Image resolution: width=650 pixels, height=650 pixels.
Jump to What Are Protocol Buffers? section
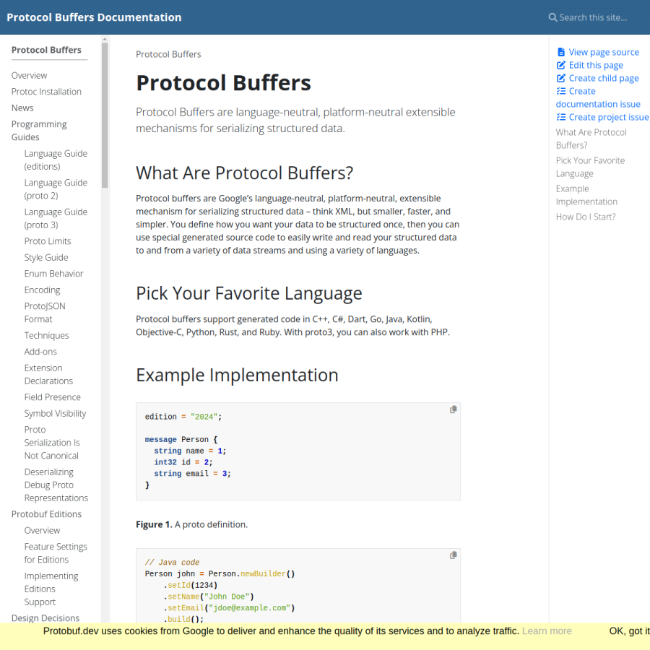point(591,139)
